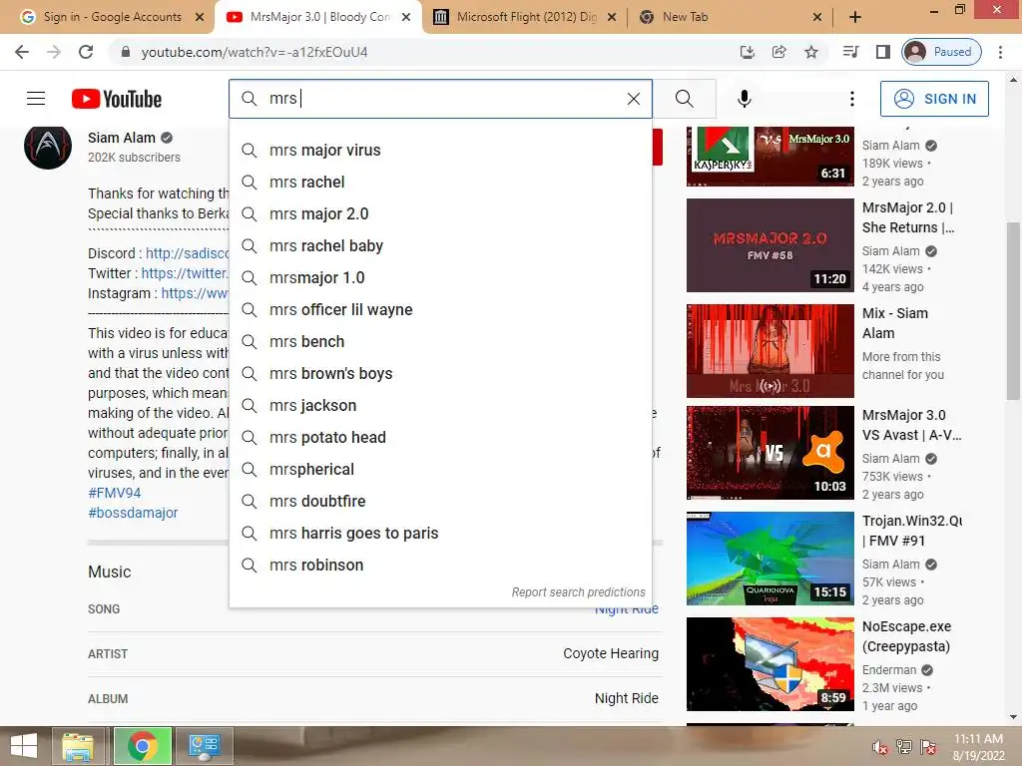
Task: Close the Microsoft Flight tab
Action: 612,17
